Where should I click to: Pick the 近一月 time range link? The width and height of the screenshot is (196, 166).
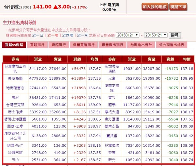(x=83, y=35)
